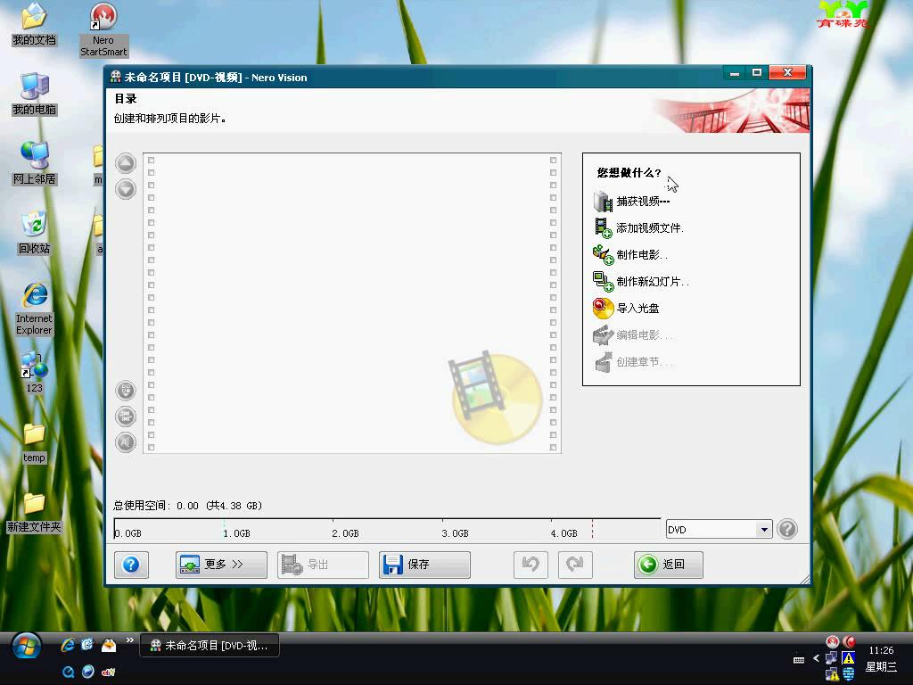Viewport: 913px width, 685px height.
Task: Click the redo arrow button
Action: 575,565
